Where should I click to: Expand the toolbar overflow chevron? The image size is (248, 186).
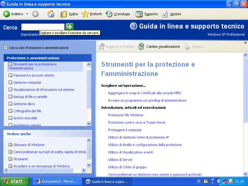[x=245, y=42]
